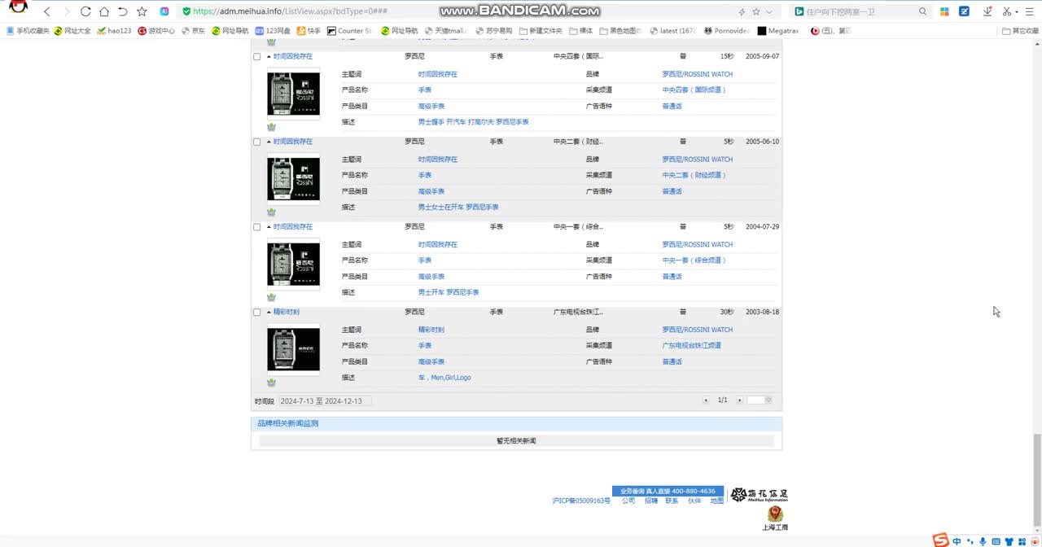Tick checkbox for the 2005-06-10 record
Screen dimensions: 1042x547
click(257, 142)
